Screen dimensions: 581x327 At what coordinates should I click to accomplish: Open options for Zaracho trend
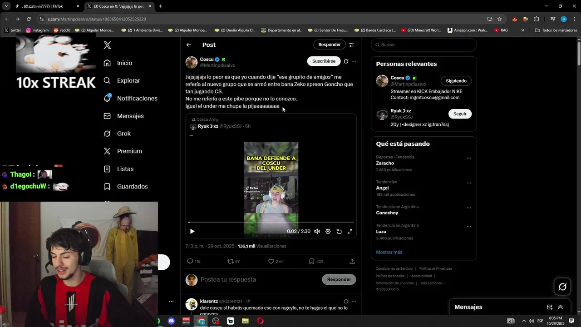(x=469, y=159)
